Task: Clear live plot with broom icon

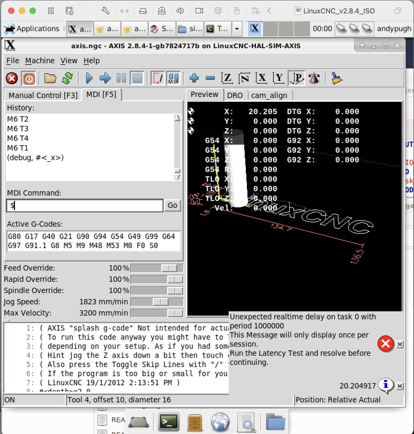Action: pyautogui.click(x=337, y=78)
